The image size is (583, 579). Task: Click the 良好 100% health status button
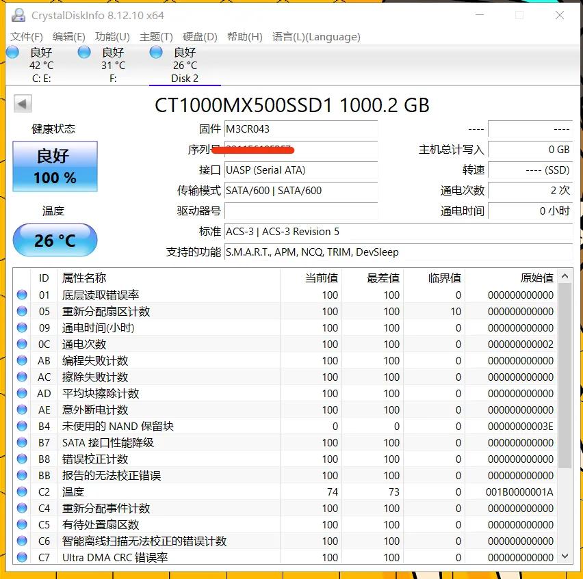(x=55, y=166)
